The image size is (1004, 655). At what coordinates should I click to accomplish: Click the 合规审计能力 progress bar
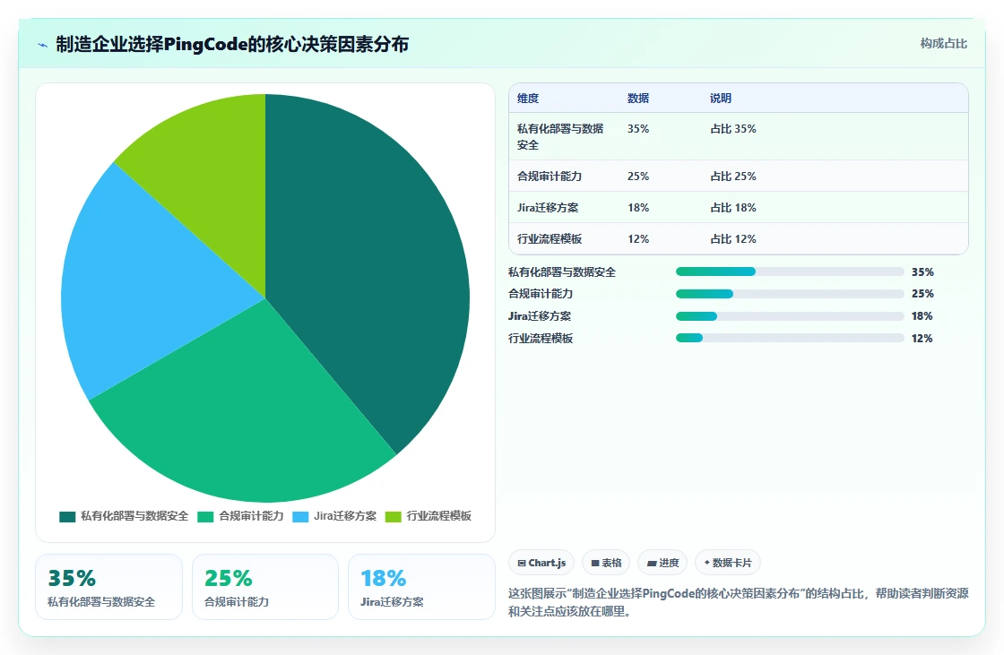coord(790,294)
